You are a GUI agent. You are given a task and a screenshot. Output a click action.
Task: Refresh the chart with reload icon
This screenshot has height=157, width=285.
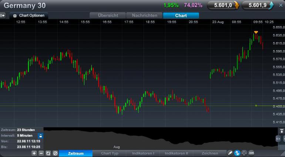pyautogui.click(x=48, y=153)
